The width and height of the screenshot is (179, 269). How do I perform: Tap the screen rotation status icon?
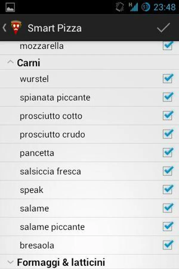point(120,7)
